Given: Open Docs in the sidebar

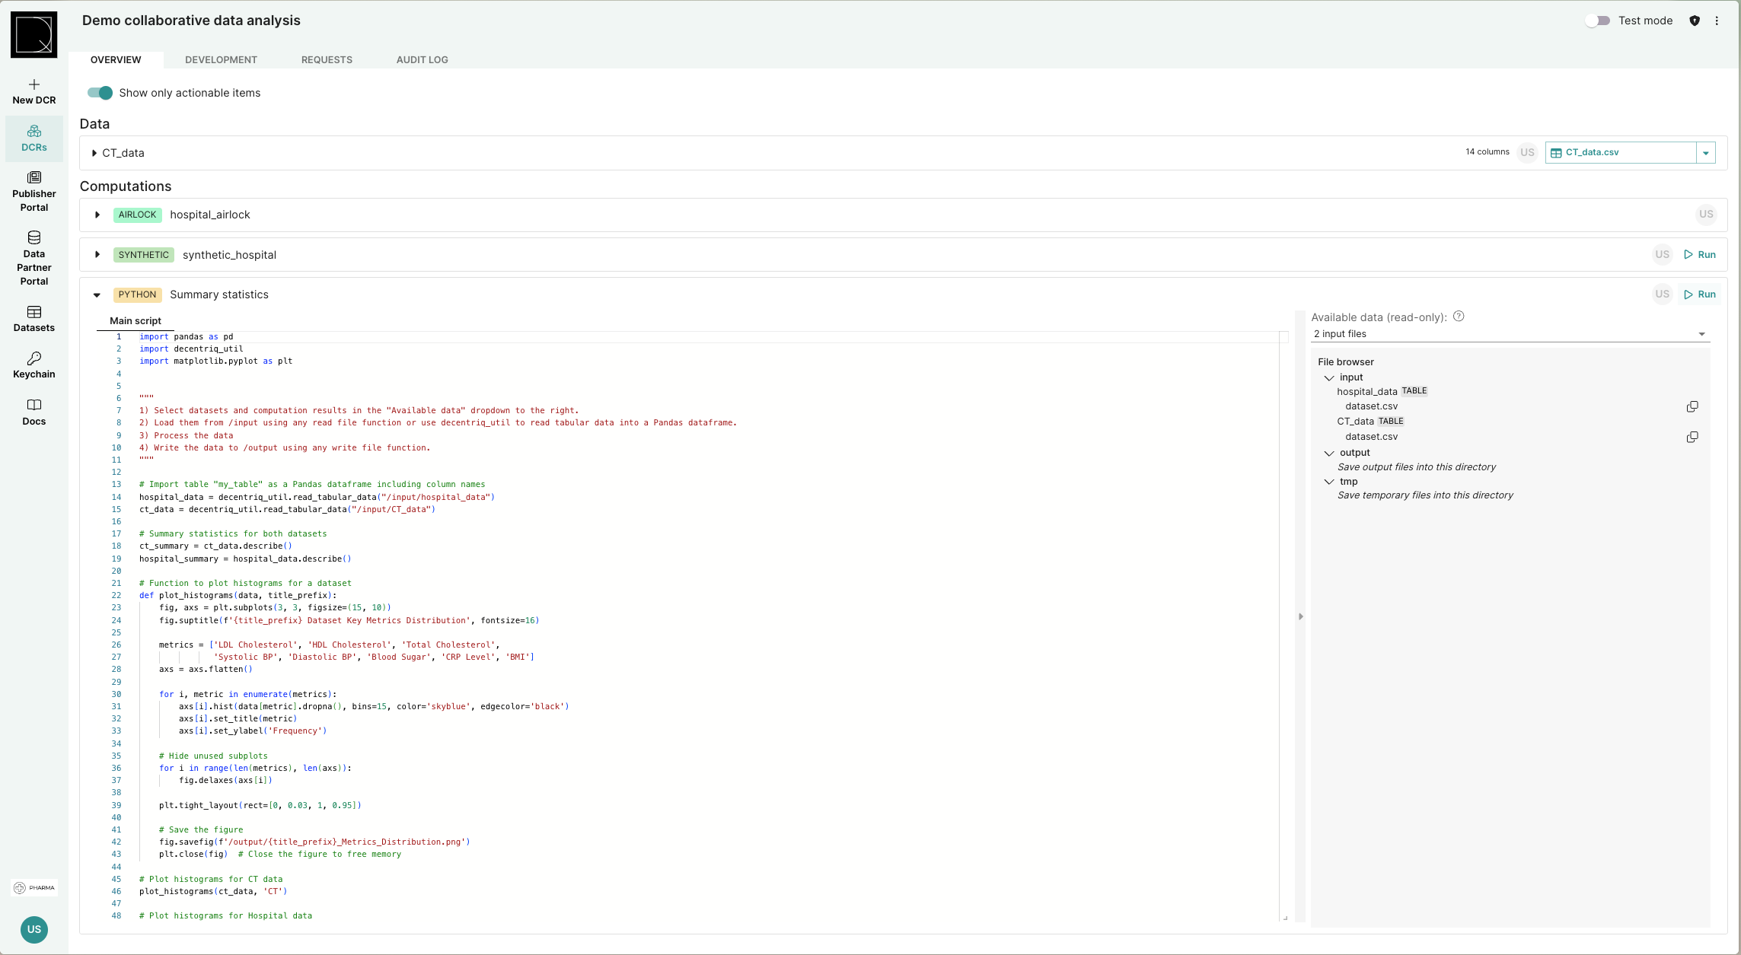Looking at the screenshot, I should [34, 412].
